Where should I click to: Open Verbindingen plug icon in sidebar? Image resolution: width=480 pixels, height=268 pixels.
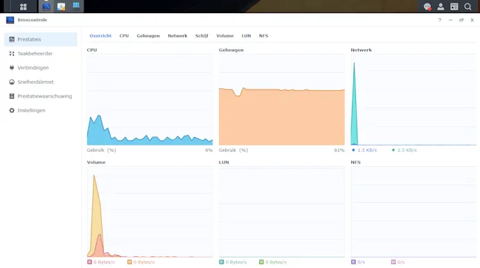tap(12, 68)
